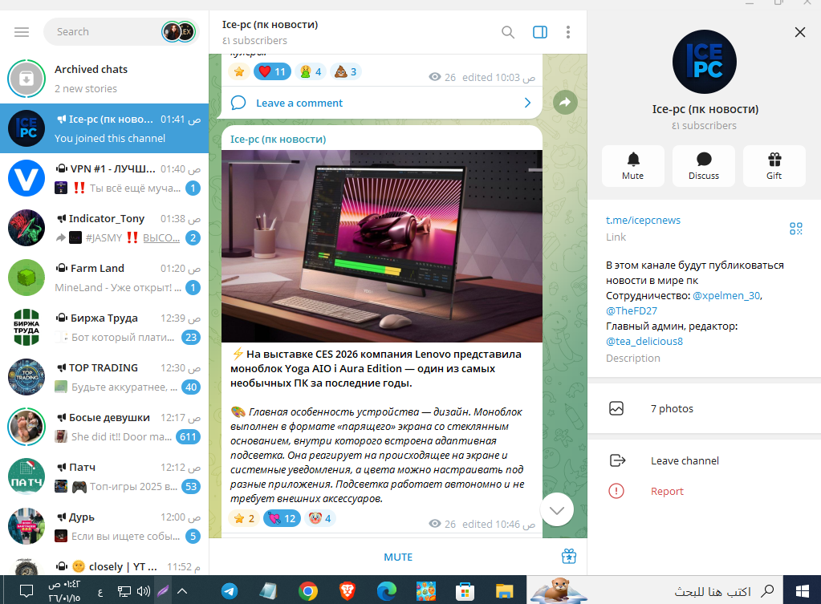
Task: Open Leave a comment
Action: point(382,103)
